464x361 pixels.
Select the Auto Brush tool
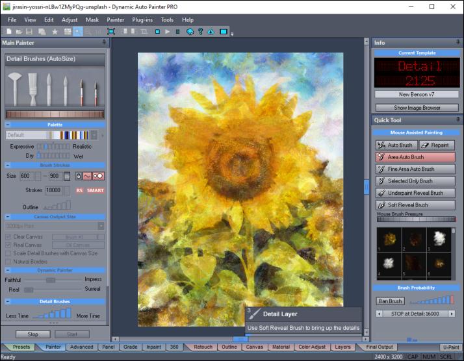[x=396, y=145]
